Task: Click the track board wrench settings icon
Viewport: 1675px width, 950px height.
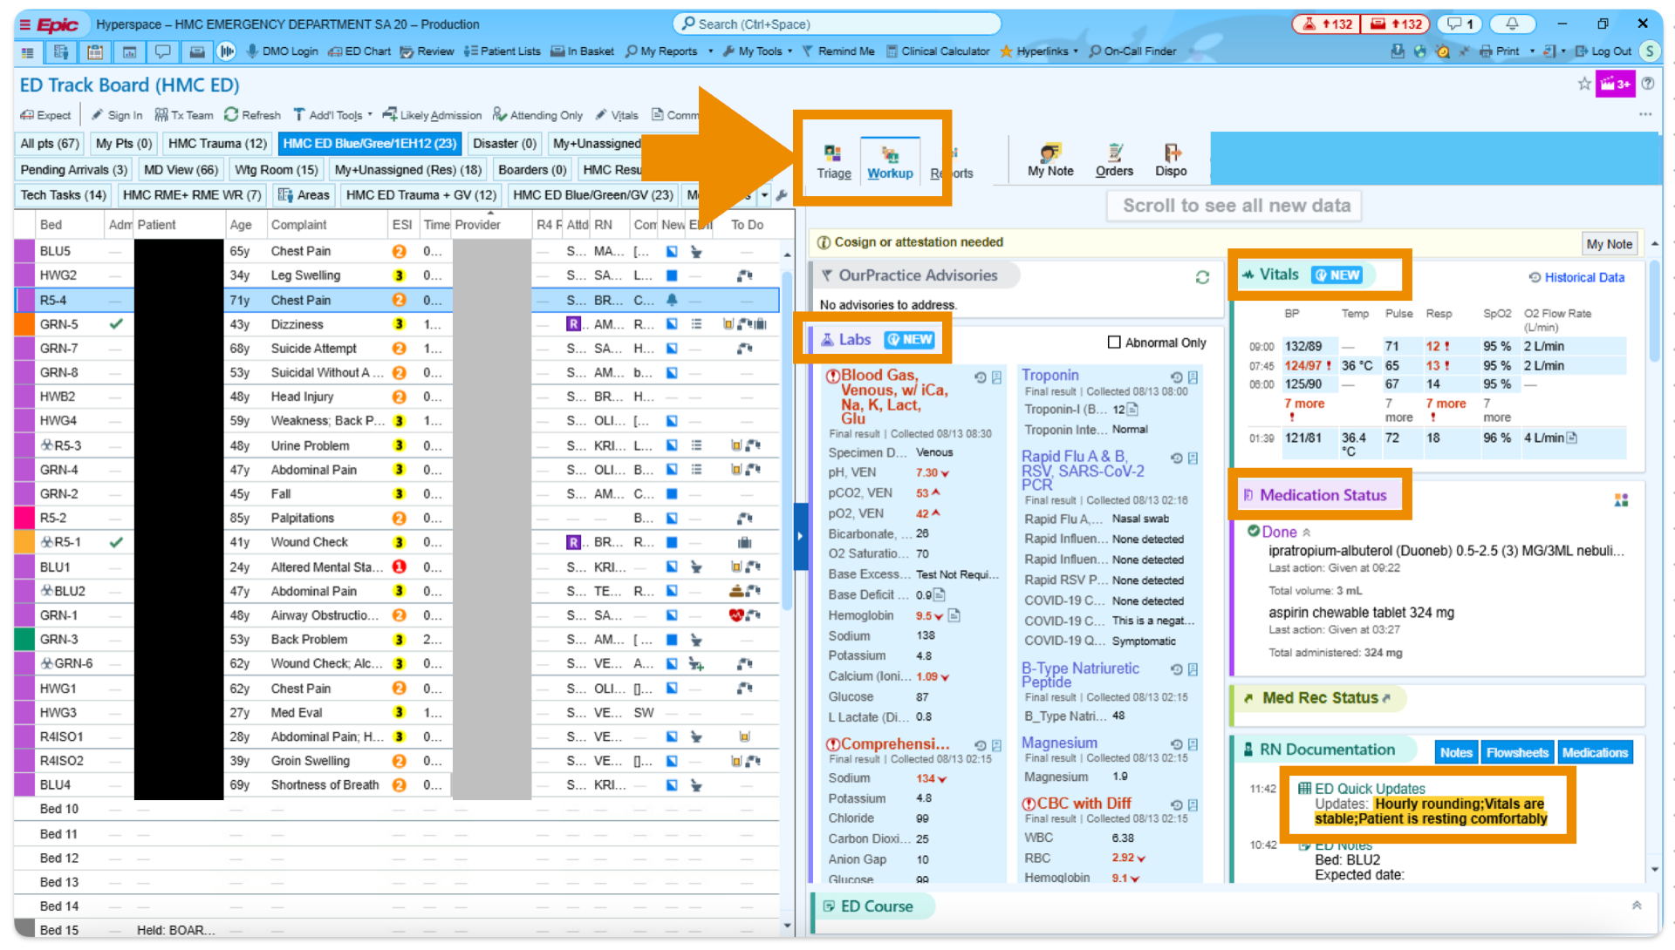Action: 781,195
